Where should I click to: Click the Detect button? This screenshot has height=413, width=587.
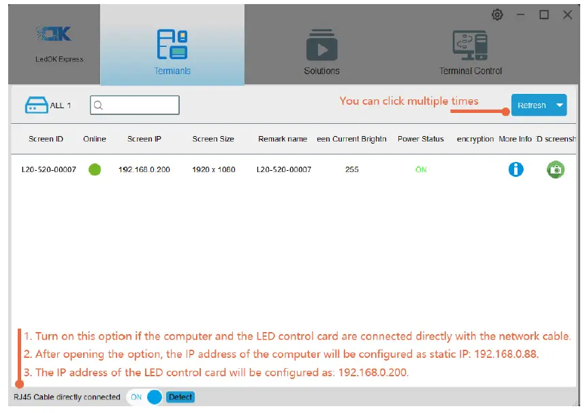[x=180, y=397]
